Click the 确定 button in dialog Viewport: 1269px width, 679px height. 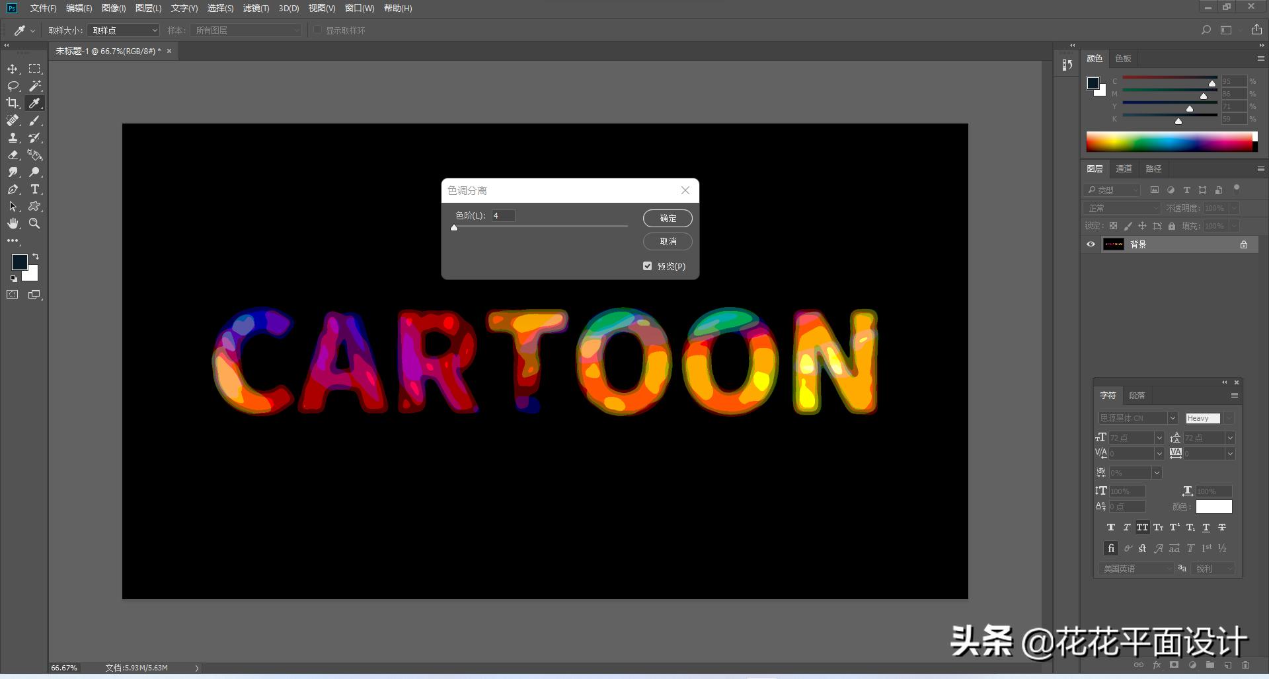668,218
